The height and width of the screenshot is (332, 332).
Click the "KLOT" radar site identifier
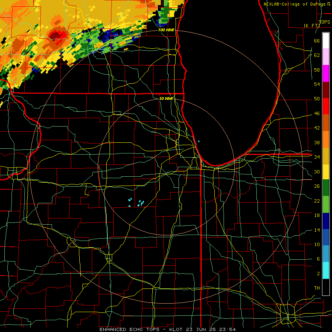click(x=177, y=329)
